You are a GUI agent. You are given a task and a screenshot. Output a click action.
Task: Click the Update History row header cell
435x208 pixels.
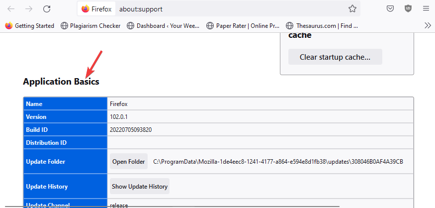(x=66, y=186)
